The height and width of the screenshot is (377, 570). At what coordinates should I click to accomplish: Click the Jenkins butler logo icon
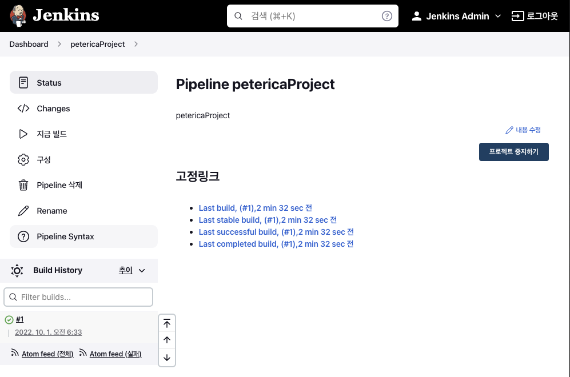click(x=18, y=16)
